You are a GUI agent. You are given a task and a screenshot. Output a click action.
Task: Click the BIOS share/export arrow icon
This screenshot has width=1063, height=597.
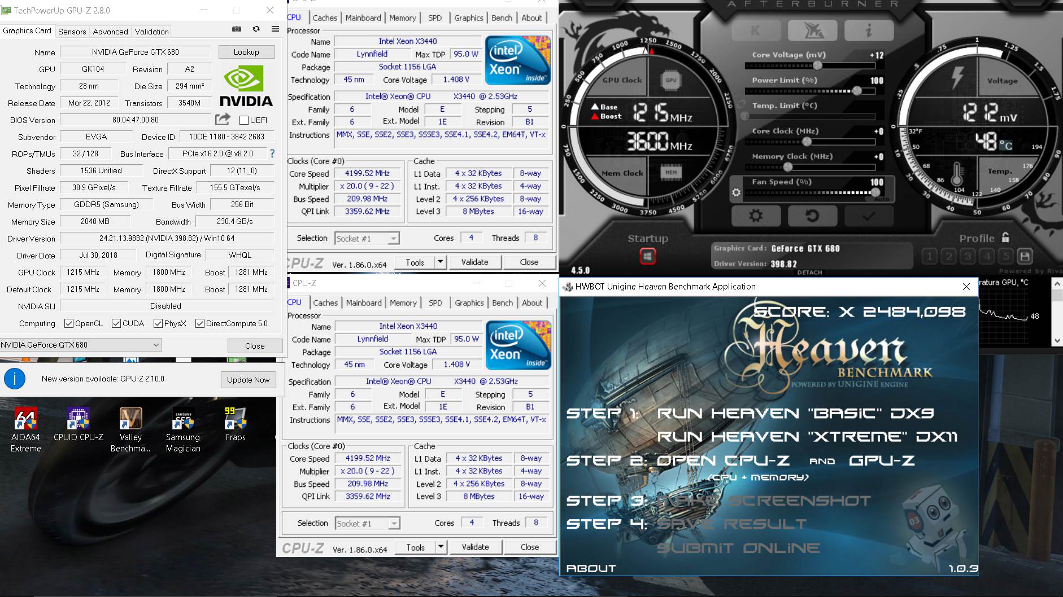[x=223, y=119]
